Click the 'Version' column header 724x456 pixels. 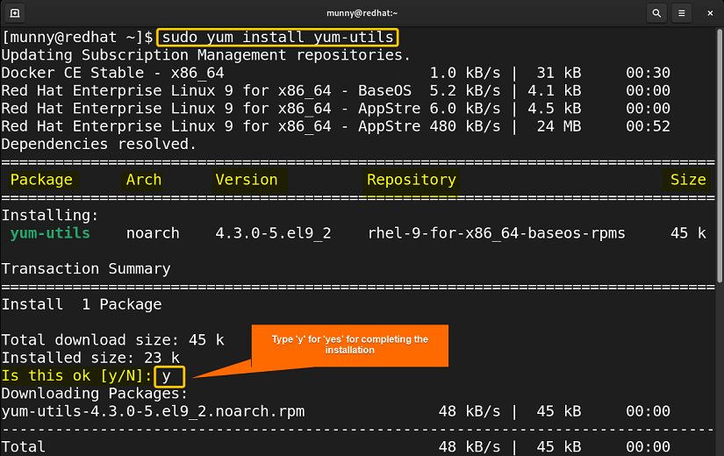pyautogui.click(x=247, y=180)
